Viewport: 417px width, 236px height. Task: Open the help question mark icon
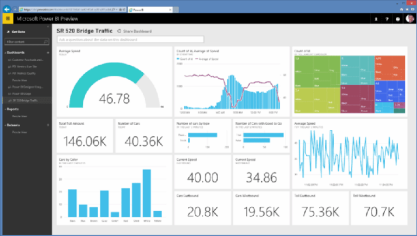point(387,19)
